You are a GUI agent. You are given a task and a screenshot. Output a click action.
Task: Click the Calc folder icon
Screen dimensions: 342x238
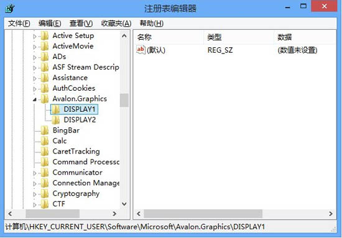tap(45, 141)
